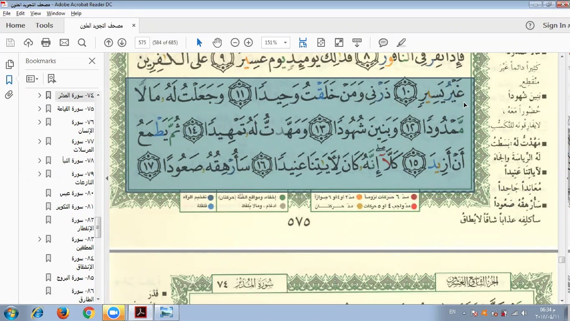Show the page thumbnails panel
This screenshot has height=321, width=570.
coord(9,65)
